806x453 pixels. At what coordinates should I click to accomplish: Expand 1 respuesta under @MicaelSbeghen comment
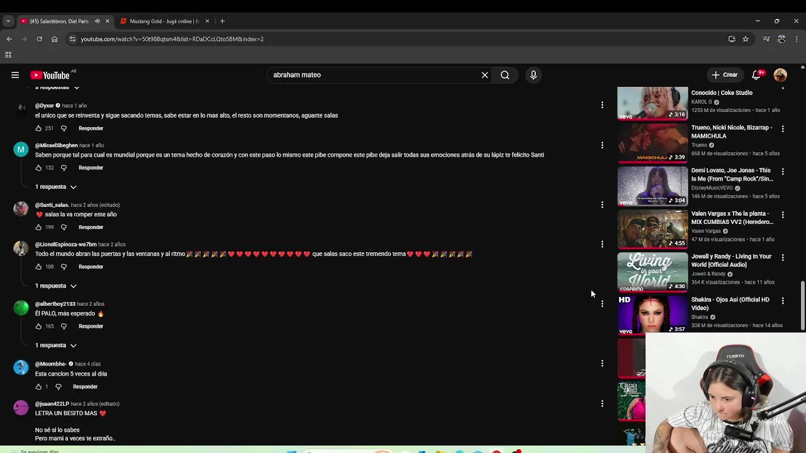coord(55,187)
